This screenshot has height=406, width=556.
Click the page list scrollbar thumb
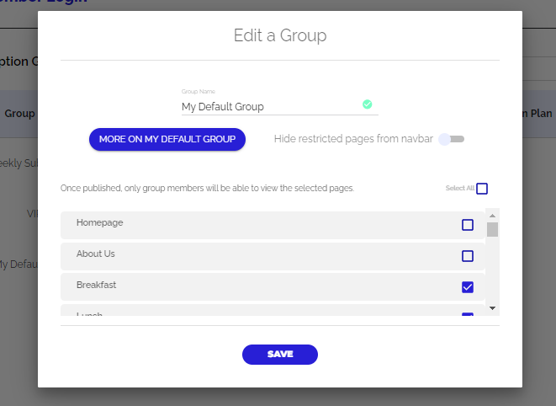click(493, 229)
